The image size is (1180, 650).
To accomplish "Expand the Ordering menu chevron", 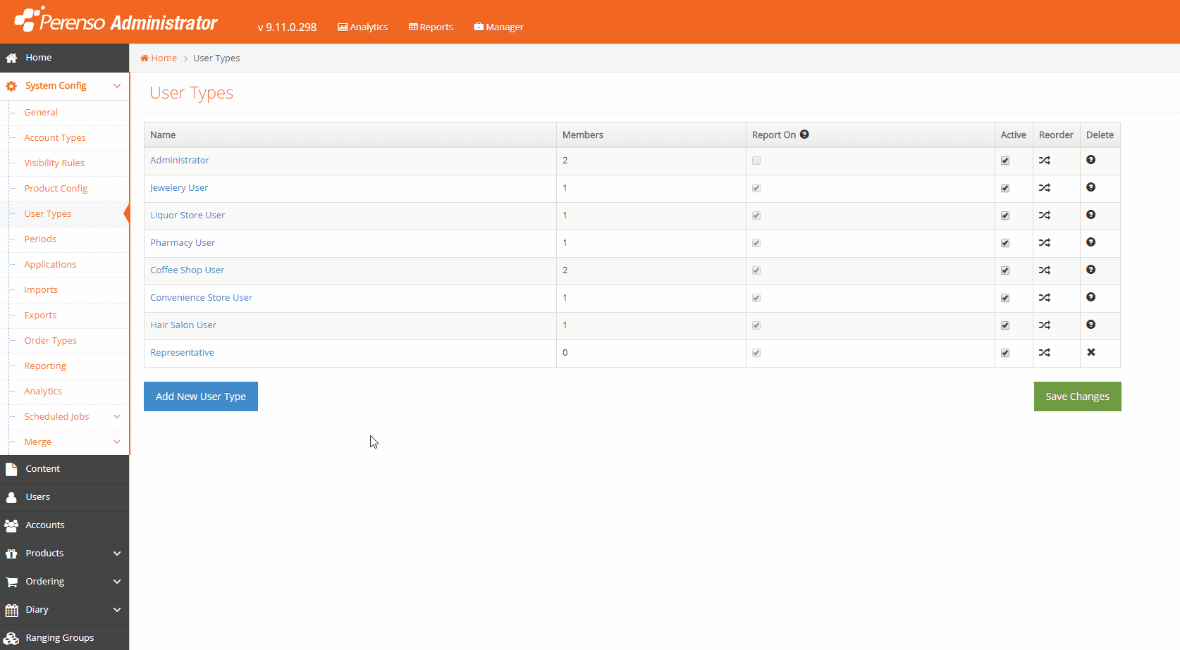I will pos(117,582).
